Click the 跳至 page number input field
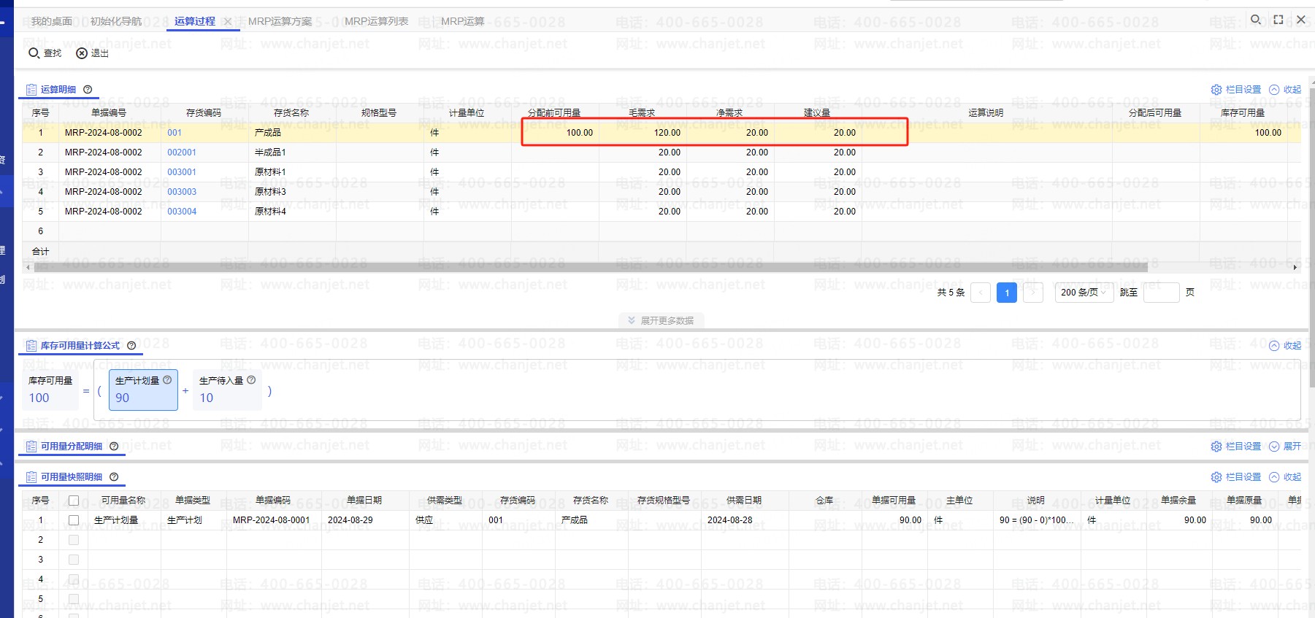The image size is (1315, 618). pos(1161,293)
